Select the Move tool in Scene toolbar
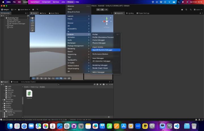Viewport: 204px width, 131px height. pyautogui.click(x=32, y=20)
